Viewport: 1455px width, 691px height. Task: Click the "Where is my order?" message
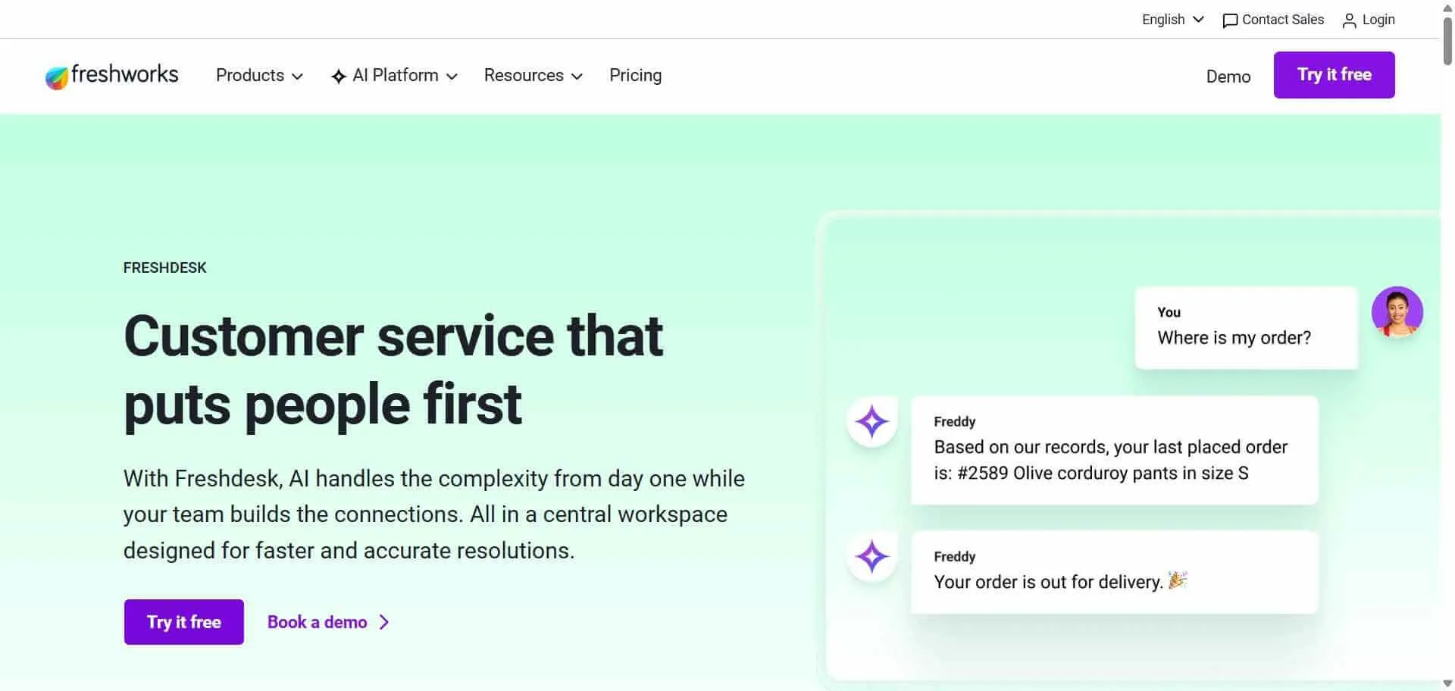(1246, 328)
